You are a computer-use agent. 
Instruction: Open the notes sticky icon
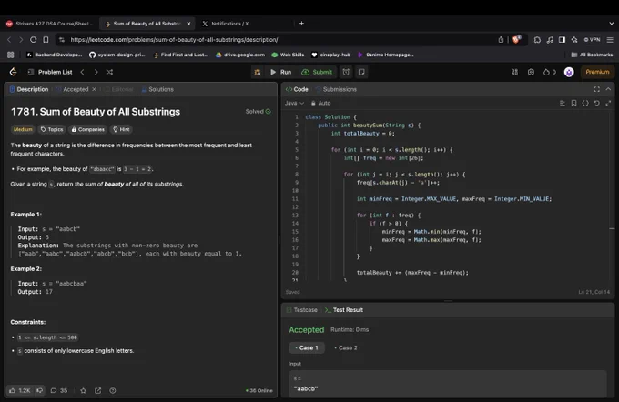point(361,72)
